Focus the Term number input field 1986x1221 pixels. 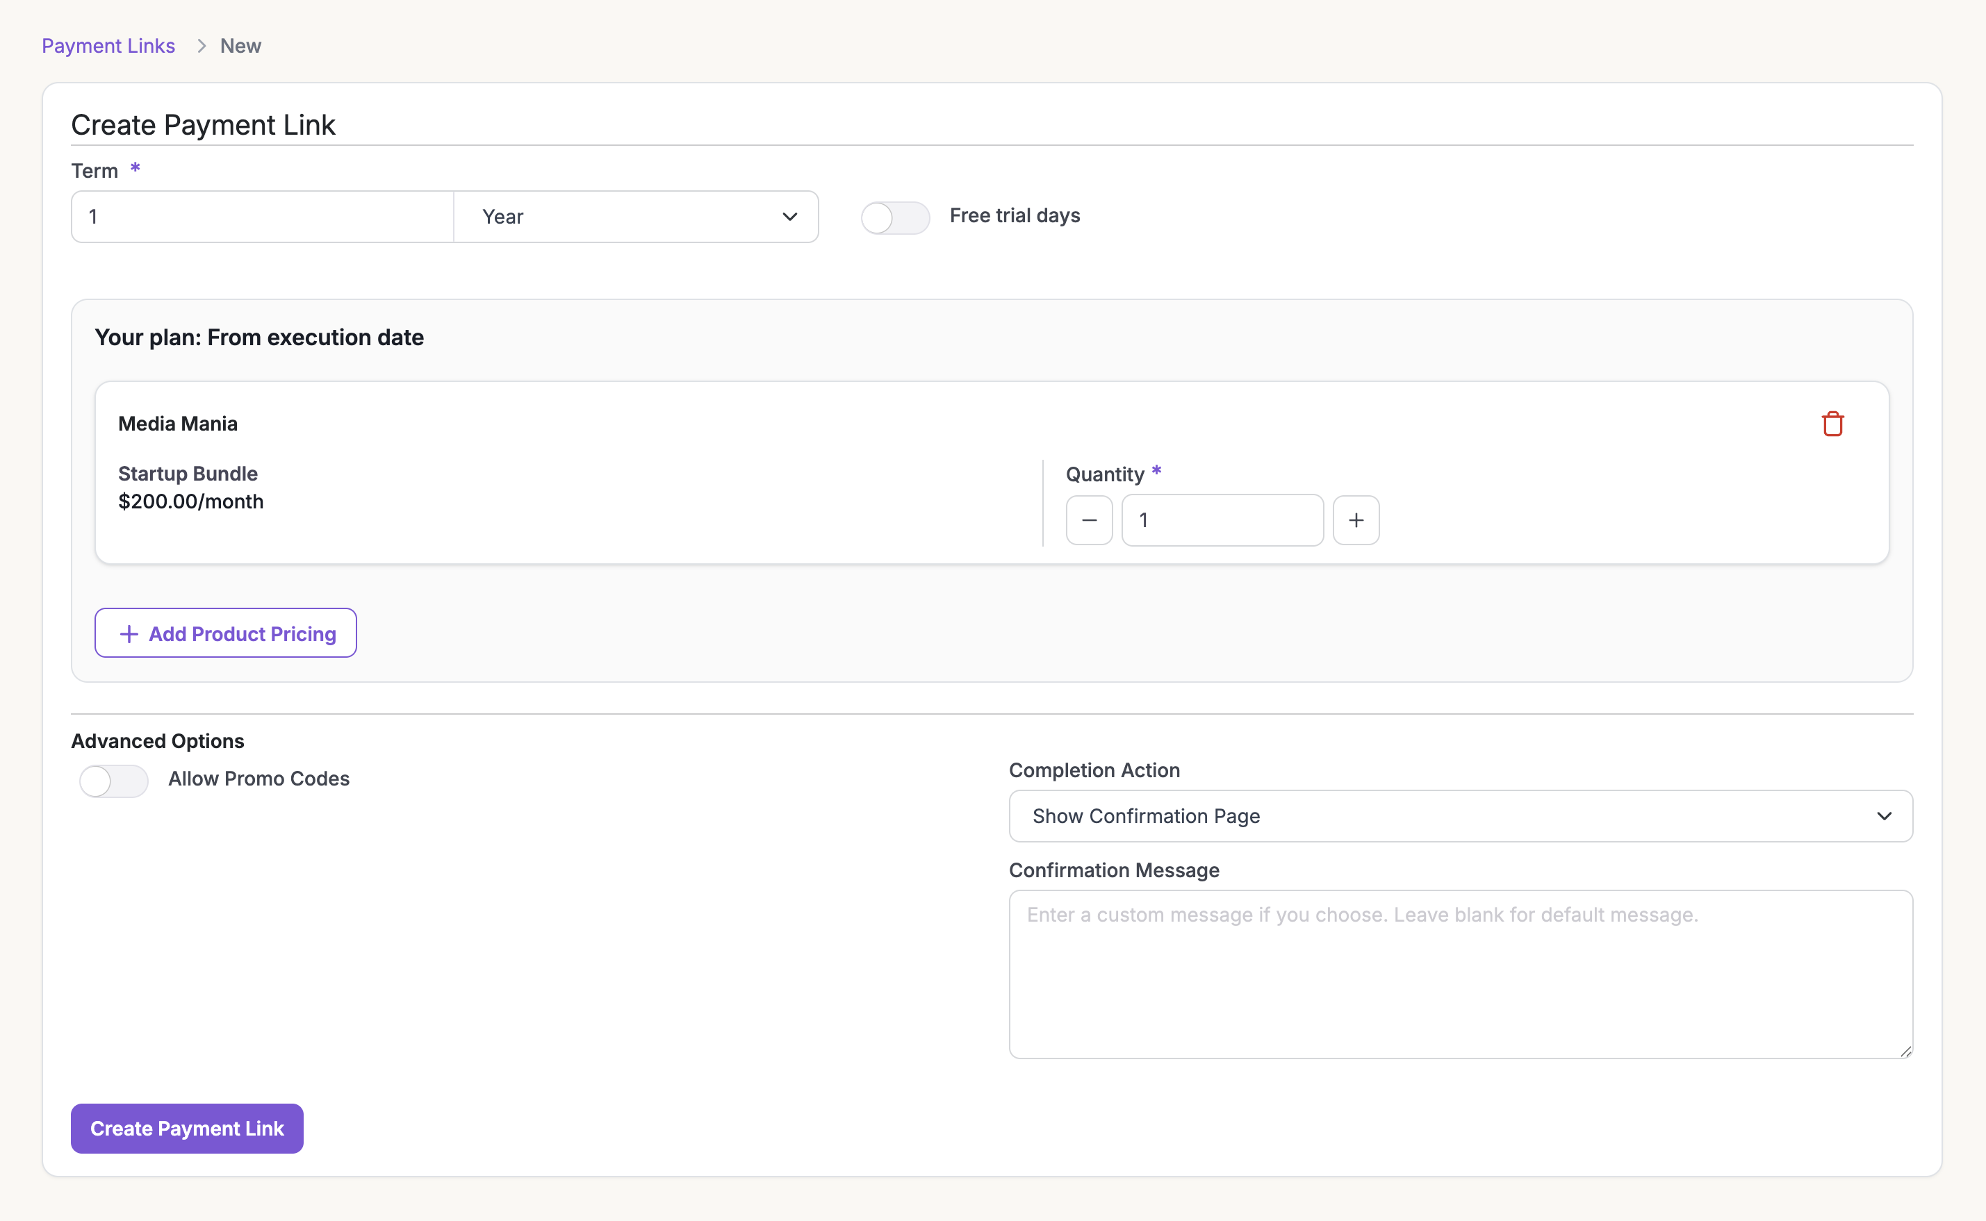coord(262,217)
